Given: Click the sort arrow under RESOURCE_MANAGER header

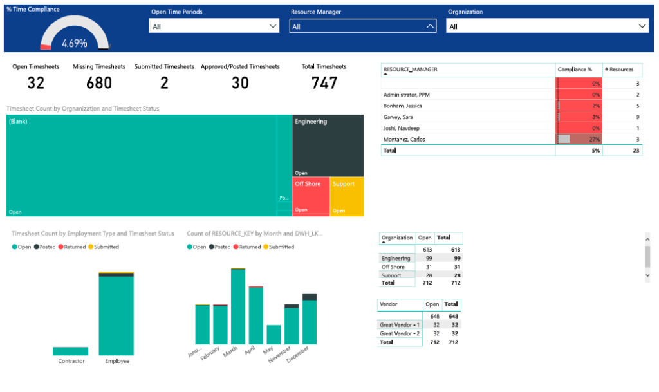Looking at the screenshot, I should (386, 73).
